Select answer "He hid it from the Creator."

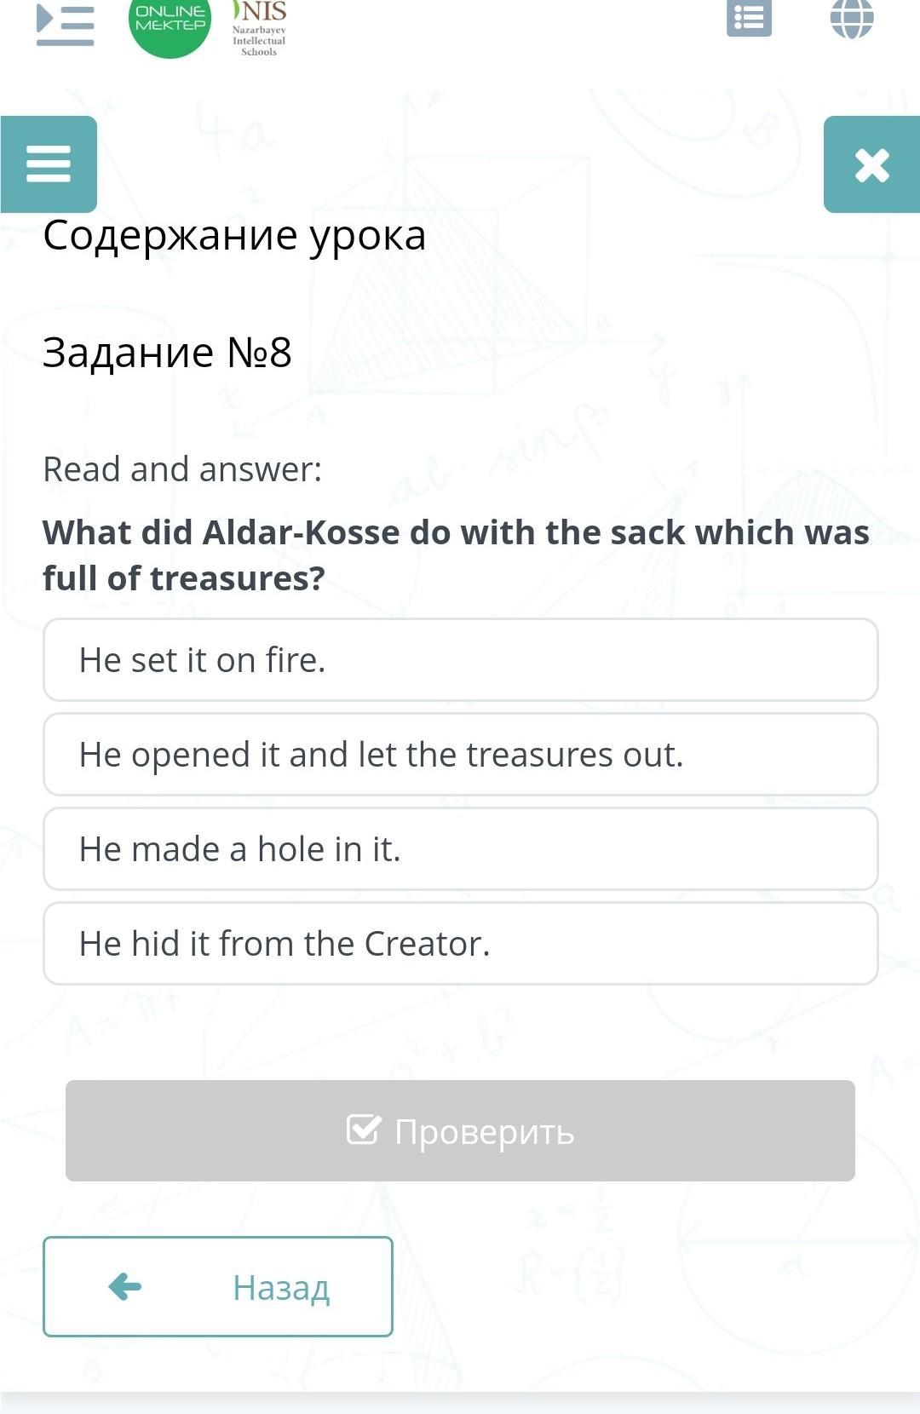pyautogui.click(x=460, y=944)
